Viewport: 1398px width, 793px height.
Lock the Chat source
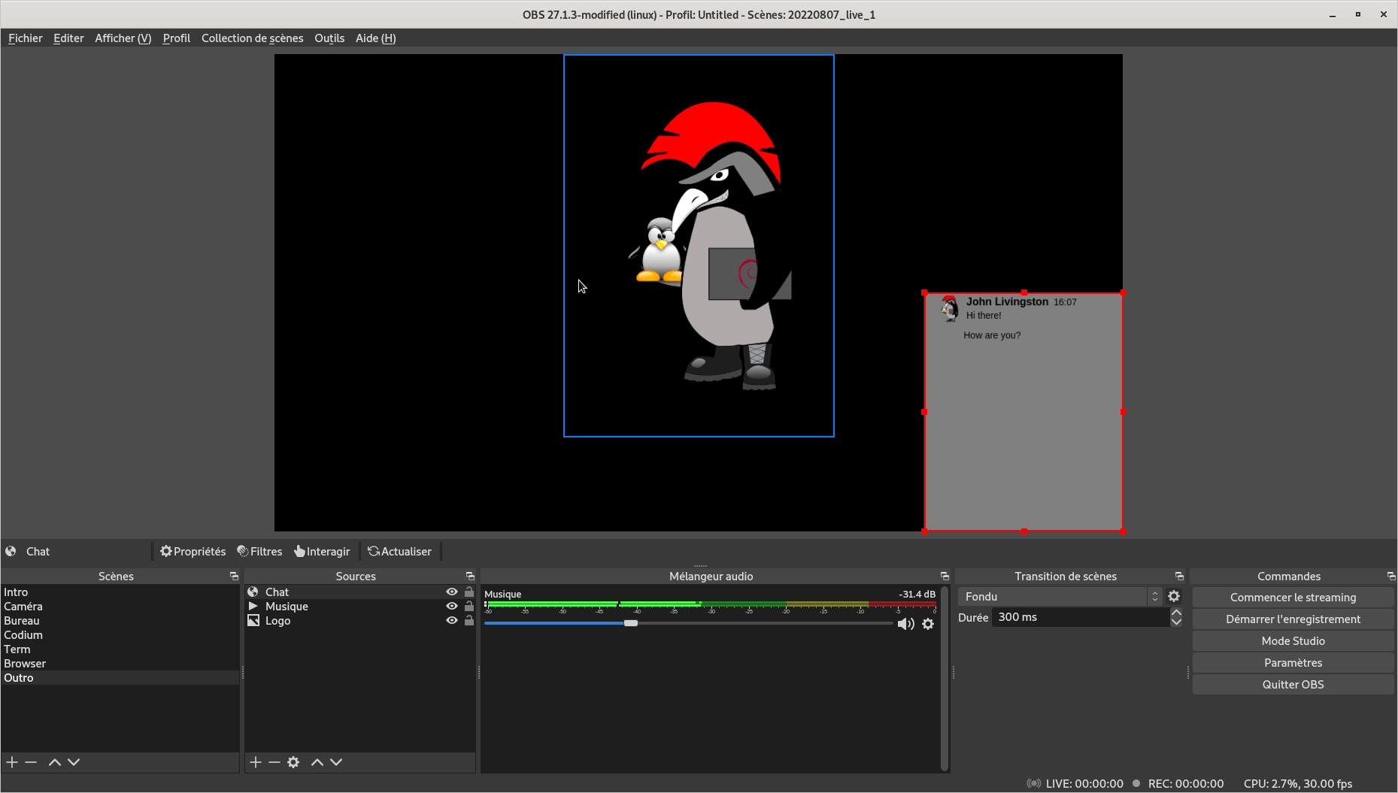tap(469, 592)
